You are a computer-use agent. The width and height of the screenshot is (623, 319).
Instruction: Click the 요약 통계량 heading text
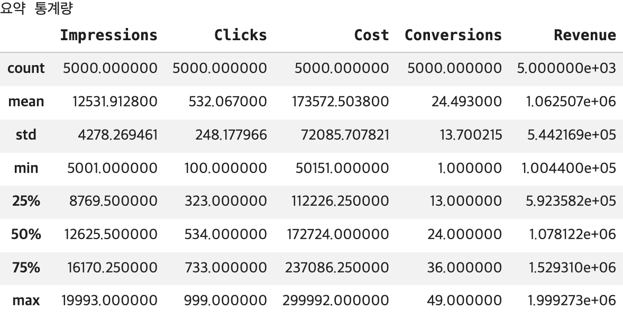pyautogui.click(x=36, y=8)
